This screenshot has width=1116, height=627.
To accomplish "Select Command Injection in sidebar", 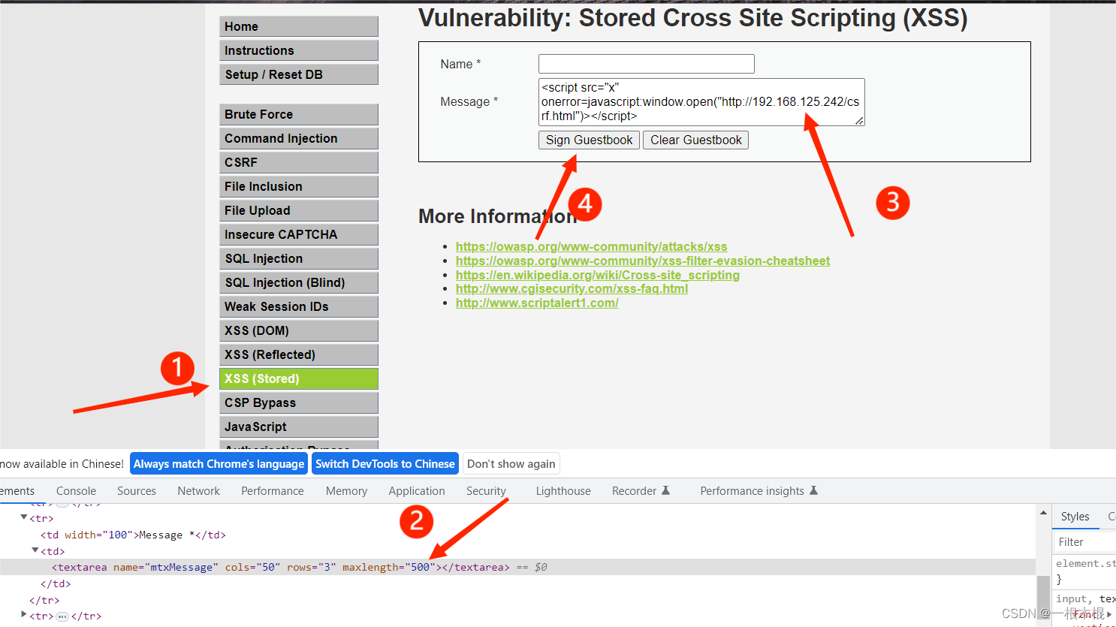I will 299,138.
